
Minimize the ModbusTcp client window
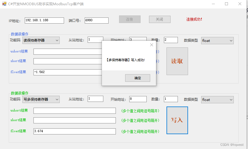[x=213, y=4]
